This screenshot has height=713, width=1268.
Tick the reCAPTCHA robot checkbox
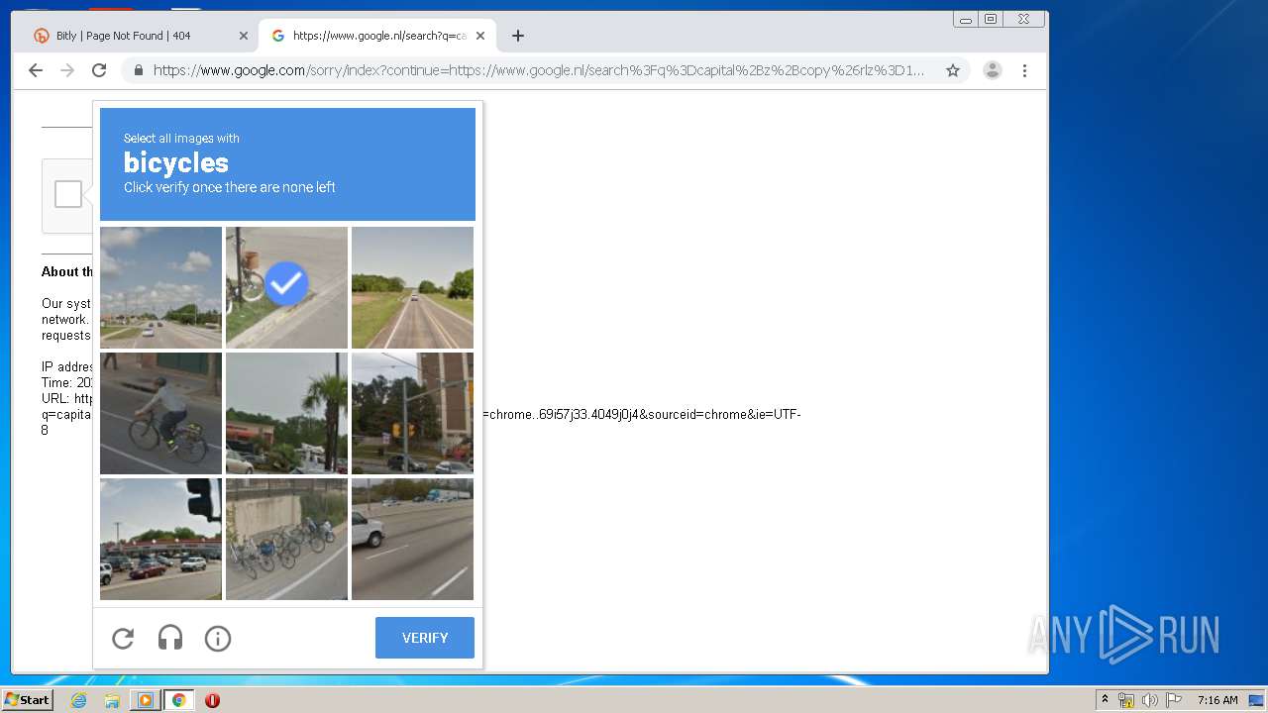point(68,194)
